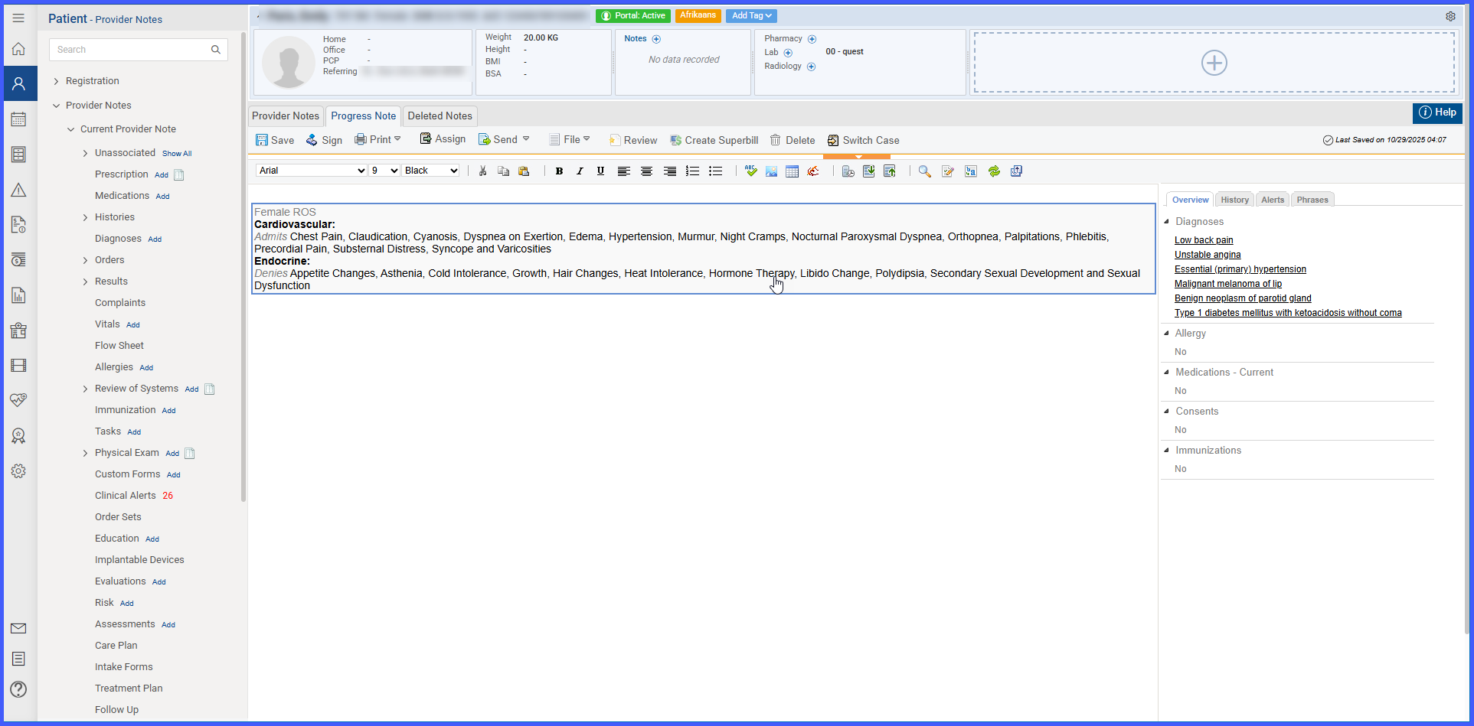1474x726 pixels.
Task: Collapse the Allergy section triangle
Action: [x=1167, y=334]
